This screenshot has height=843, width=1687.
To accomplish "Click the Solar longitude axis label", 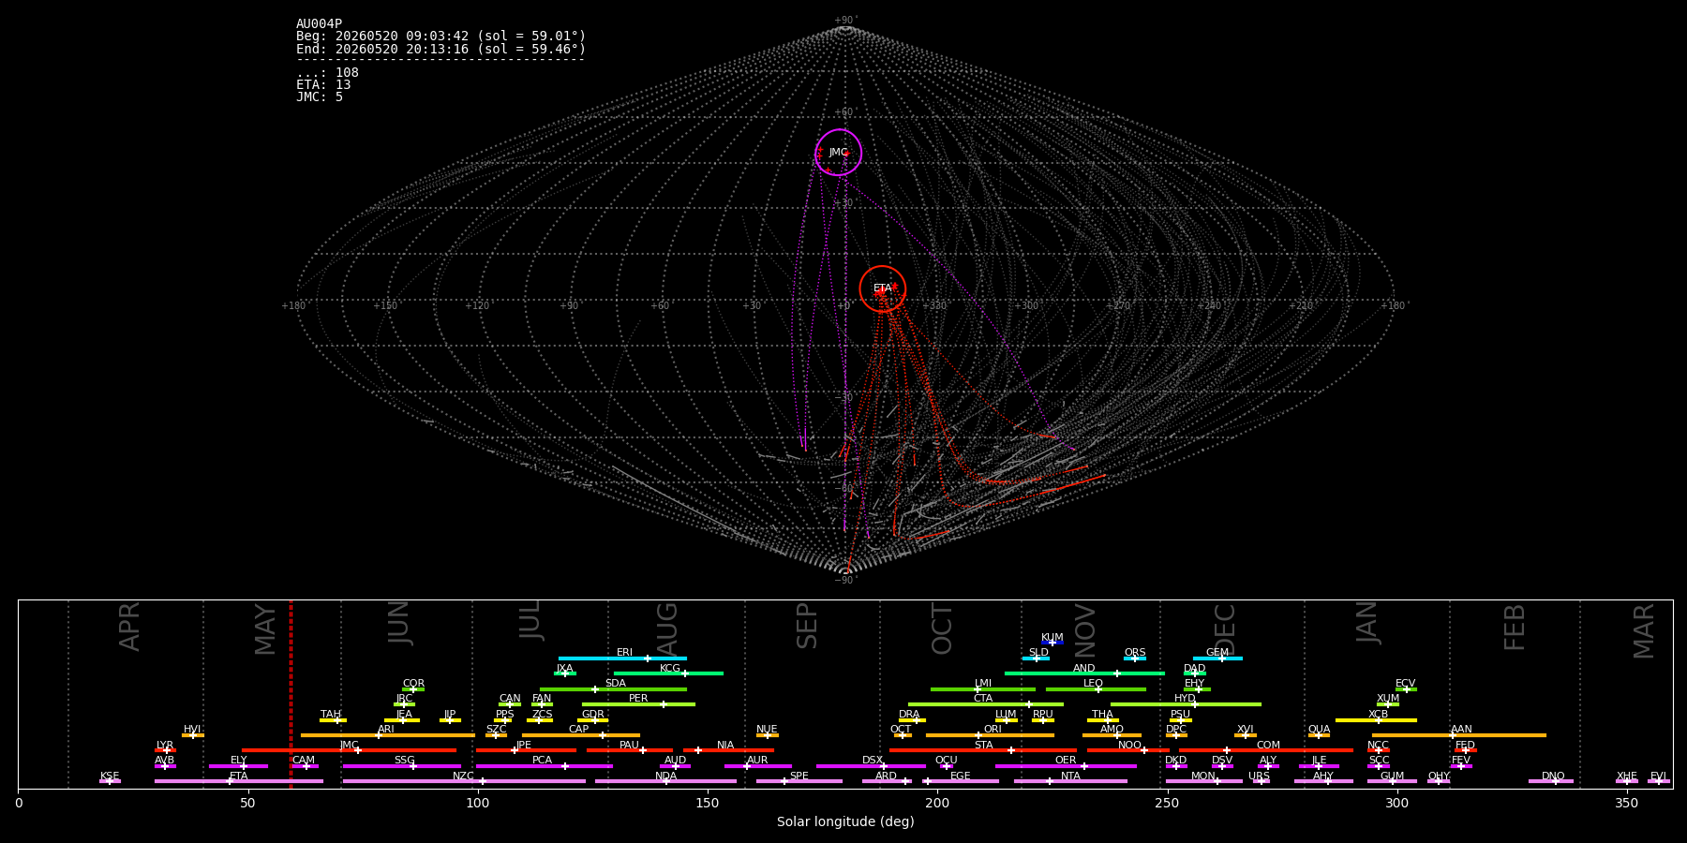I will [x=845, y=821].
